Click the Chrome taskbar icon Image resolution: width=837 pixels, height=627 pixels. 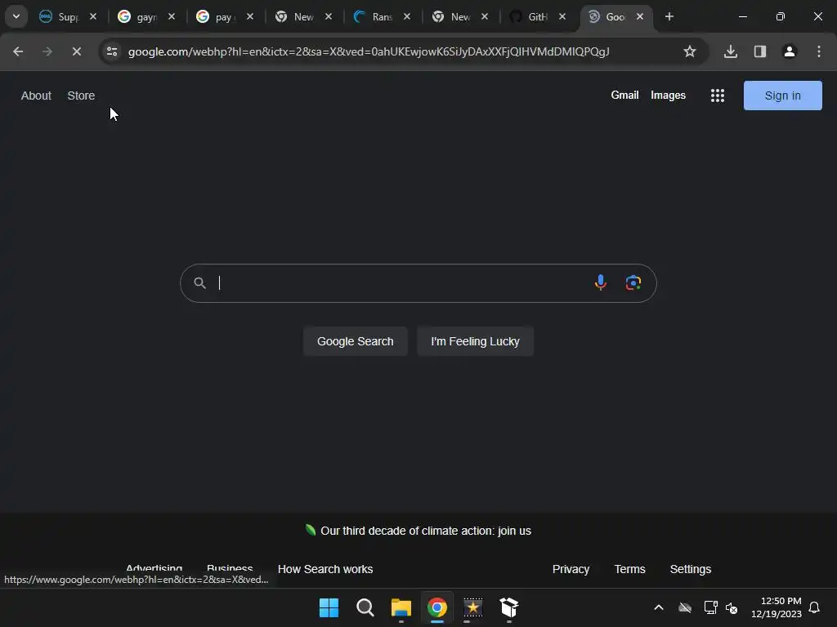[x=437, y=607]
